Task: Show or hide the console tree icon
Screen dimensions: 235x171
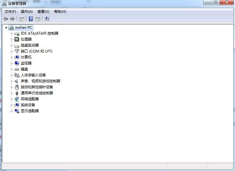Action: tap(22, 19)
